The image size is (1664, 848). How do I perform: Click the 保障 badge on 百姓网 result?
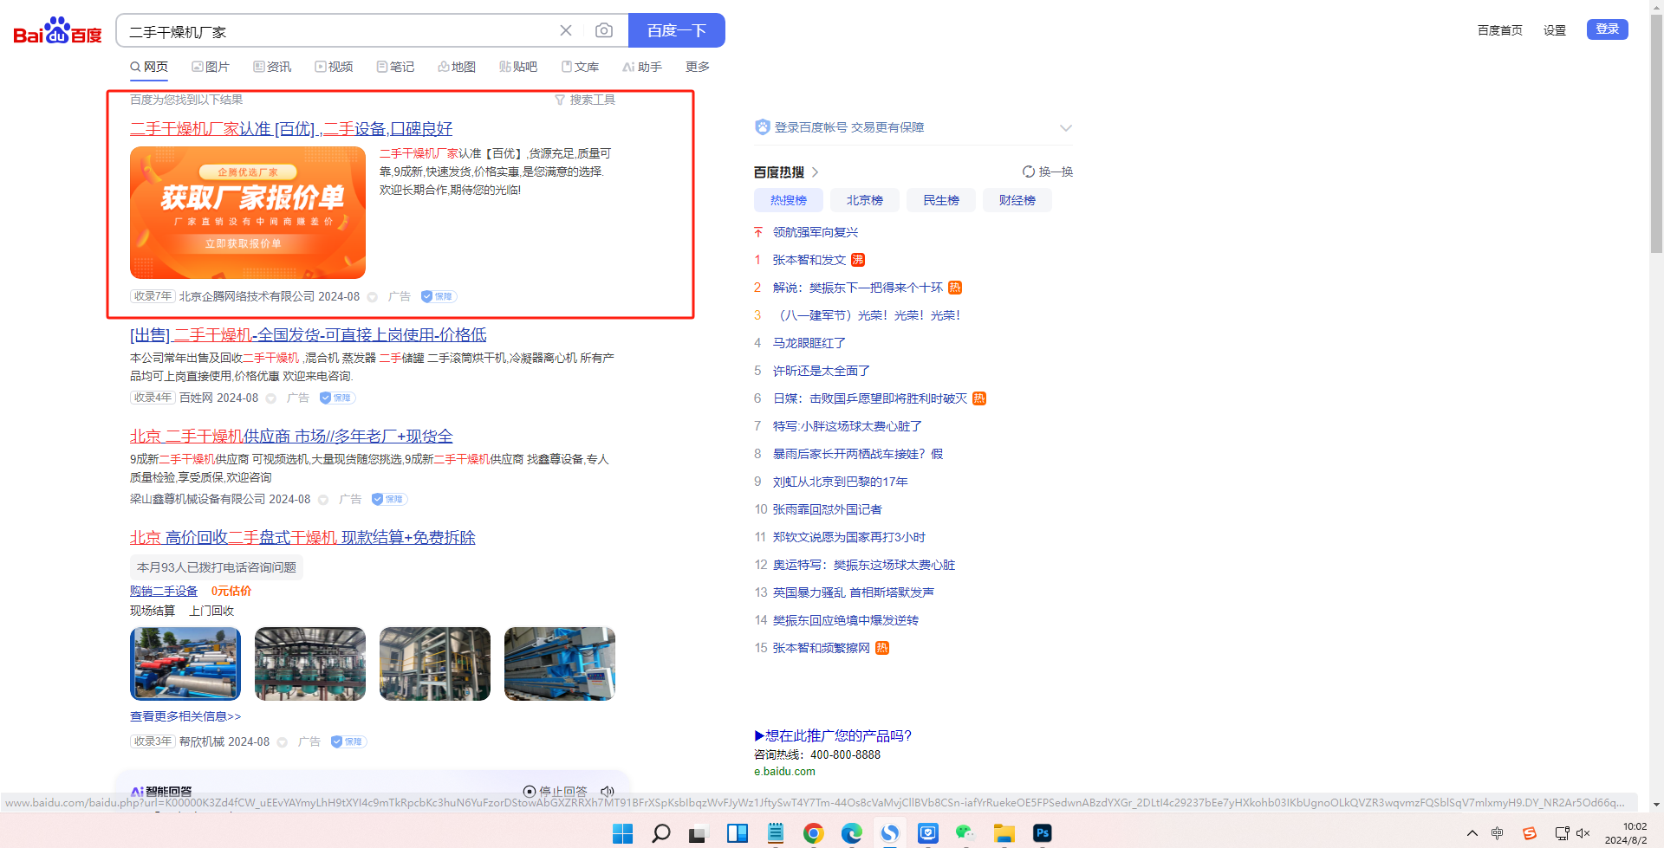(x=337, y=398)
